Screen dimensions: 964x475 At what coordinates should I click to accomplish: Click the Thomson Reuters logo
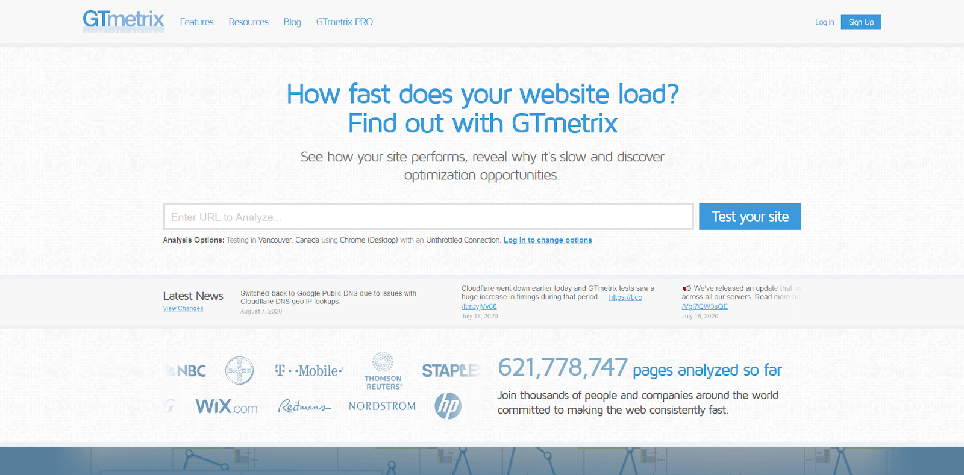click(383, 371)
